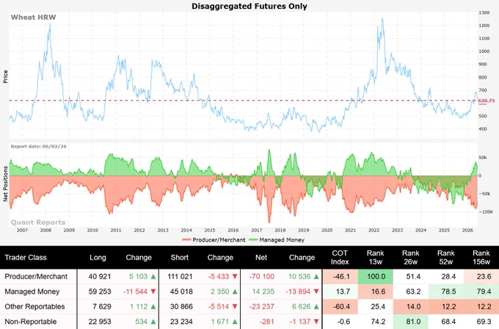Click the Report date label

point(38,146)
